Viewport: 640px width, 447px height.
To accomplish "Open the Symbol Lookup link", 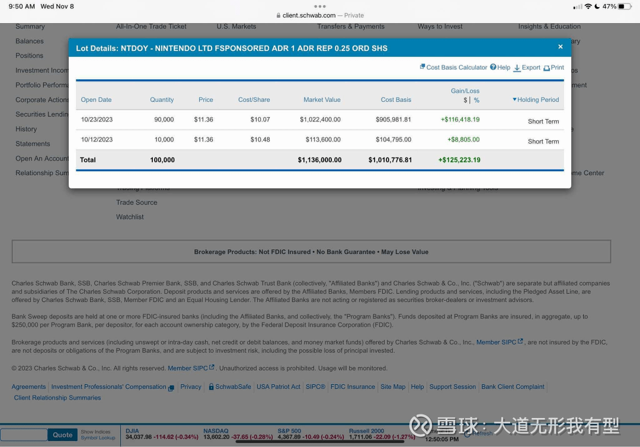I will [98, 438].
